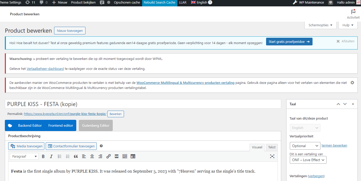The width and height of the screenshot is (361, 181).
Task: Click Product bekijken in admin bar
Action: click(x=83, y=3)
